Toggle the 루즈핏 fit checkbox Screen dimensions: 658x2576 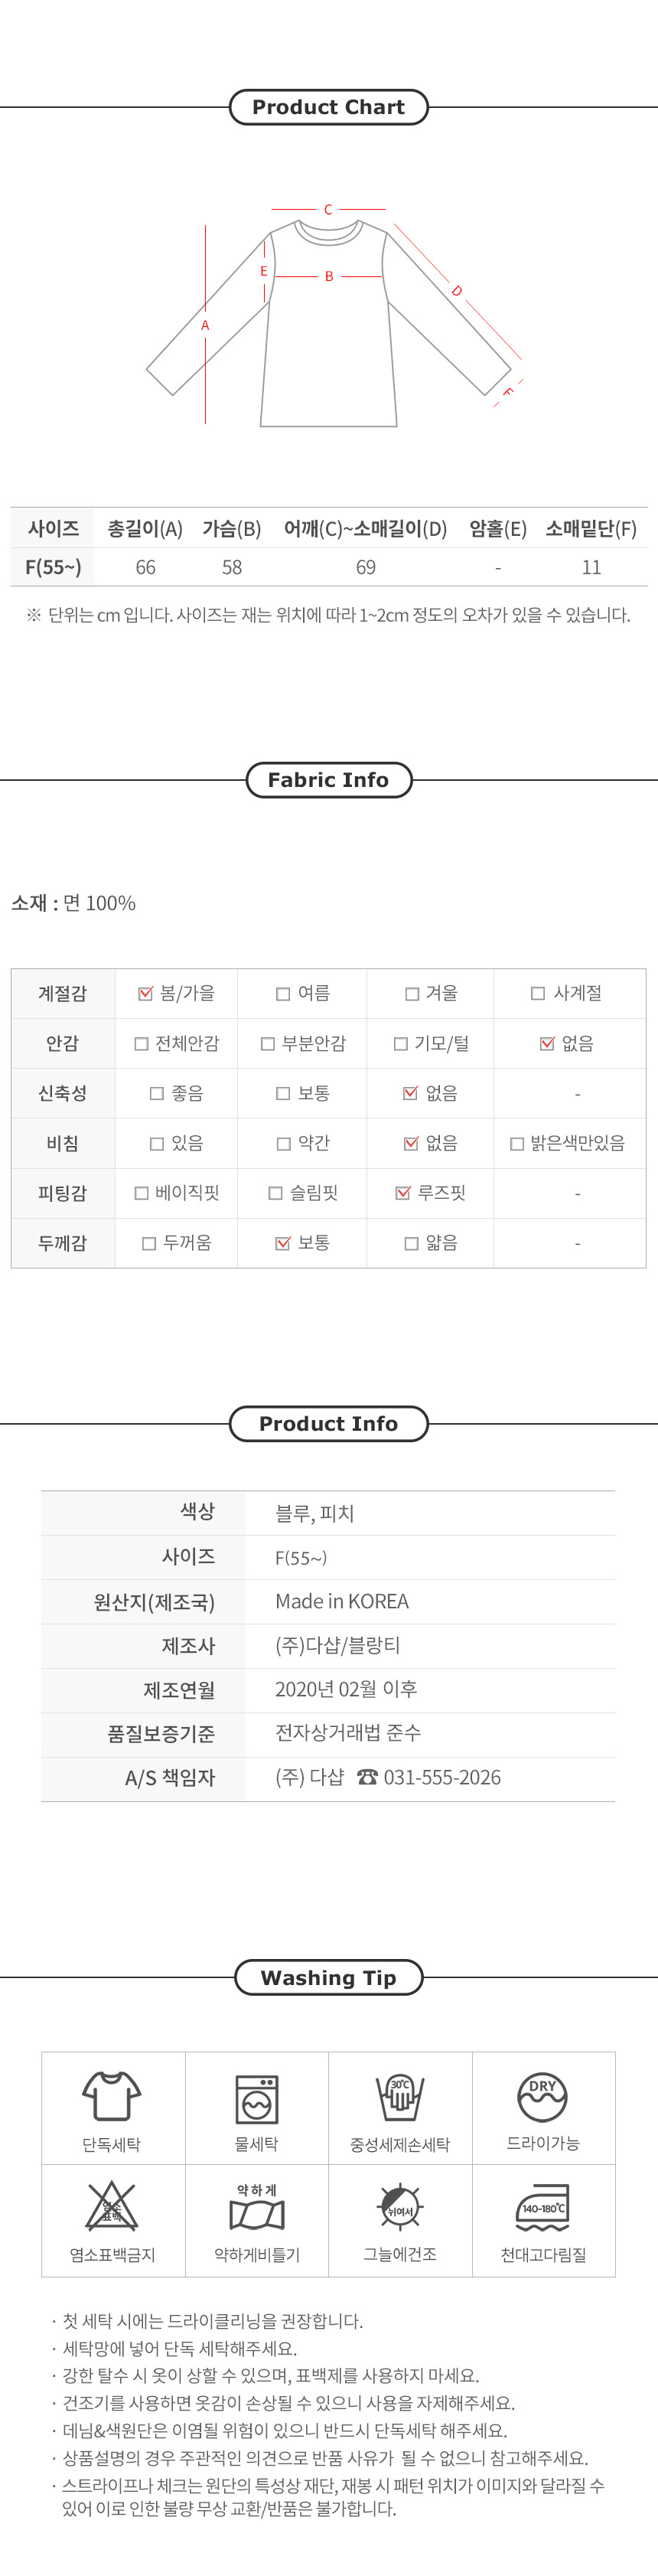(403, 1193)
